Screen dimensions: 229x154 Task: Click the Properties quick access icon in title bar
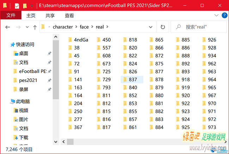(x=17, y=6)
